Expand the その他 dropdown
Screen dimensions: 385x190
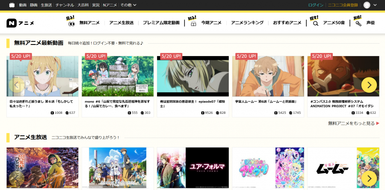point(128,5)
